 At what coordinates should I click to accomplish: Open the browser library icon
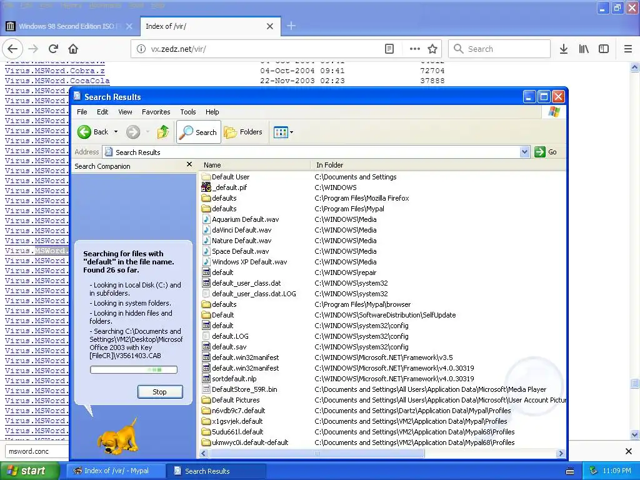click(x=584, y=49)
